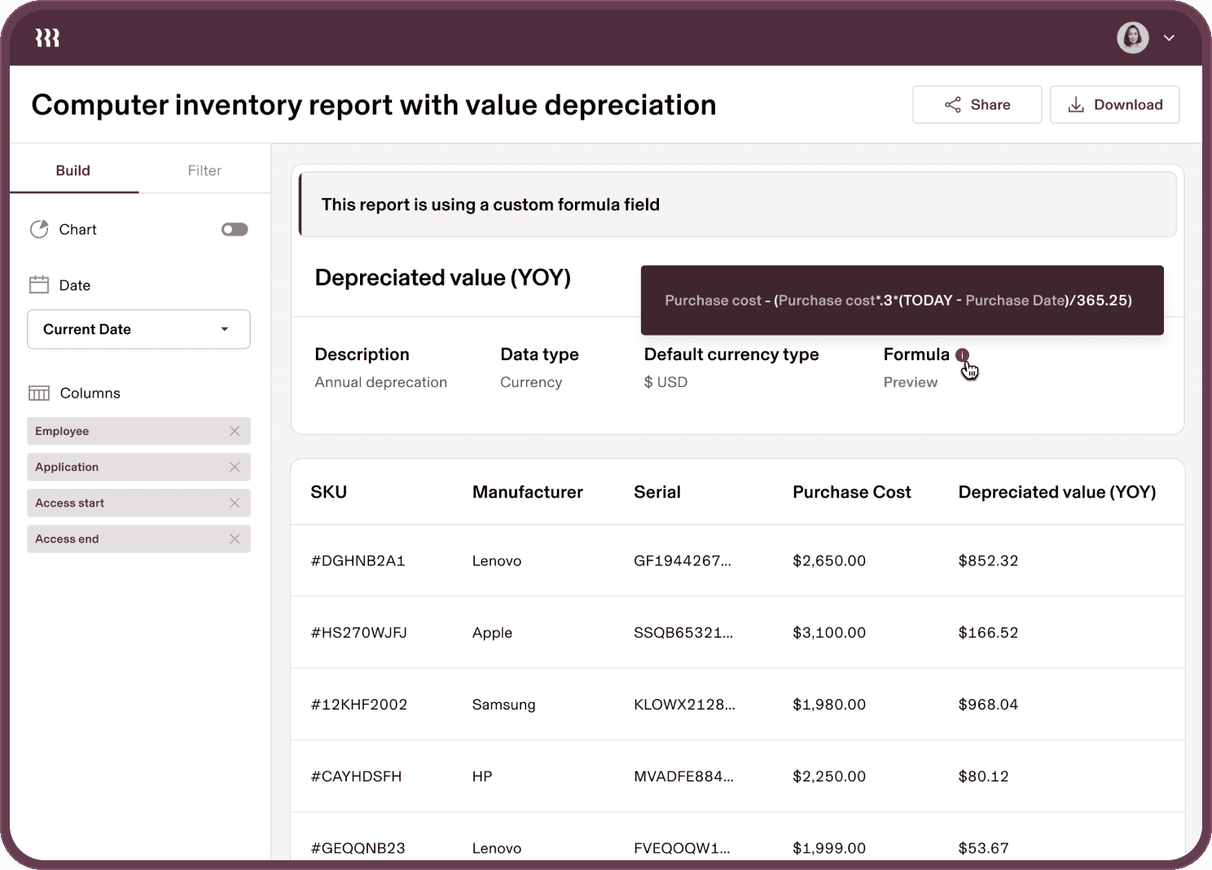
Task: Switch to the Build tab
Action: pos(73,170)
